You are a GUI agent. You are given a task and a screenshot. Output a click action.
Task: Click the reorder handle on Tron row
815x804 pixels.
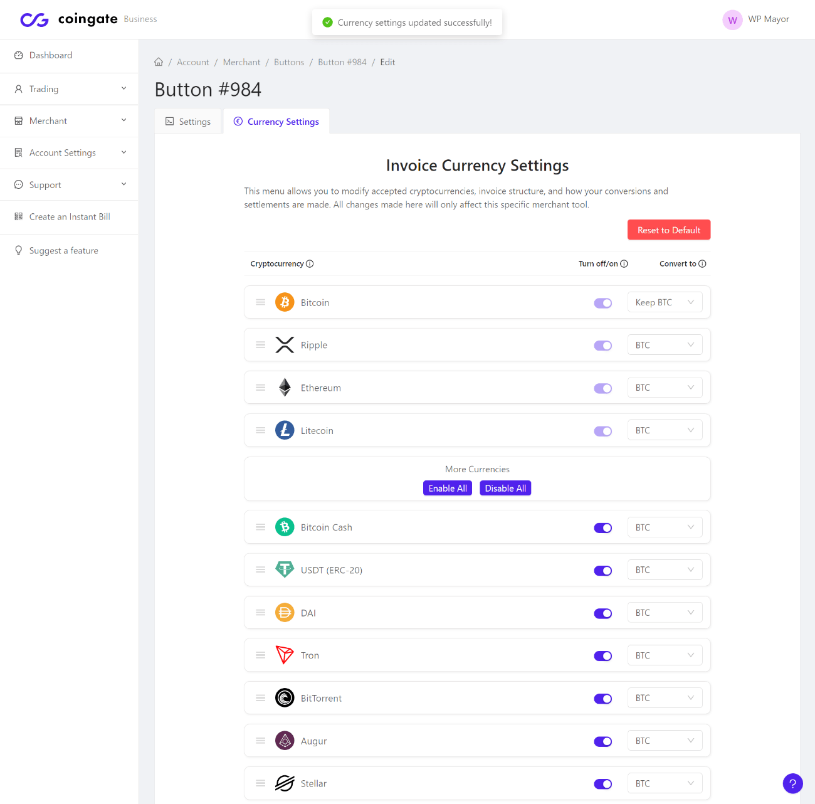point(260,655)
